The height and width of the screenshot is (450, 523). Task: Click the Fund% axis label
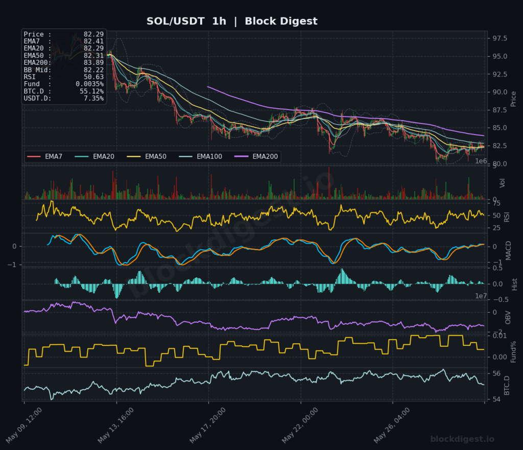pos(513,351)
